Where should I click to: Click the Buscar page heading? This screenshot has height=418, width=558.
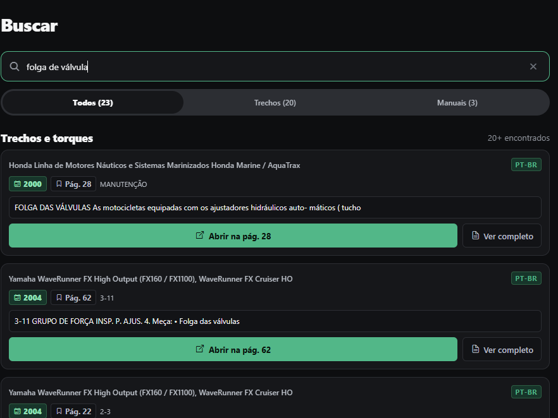click(29, 25)
